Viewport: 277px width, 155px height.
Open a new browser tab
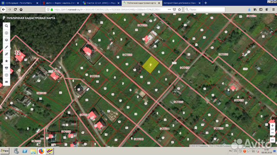click(x=206, y=3)
